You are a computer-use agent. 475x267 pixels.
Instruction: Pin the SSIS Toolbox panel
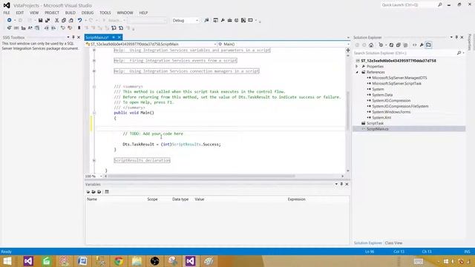pos(73,37)
